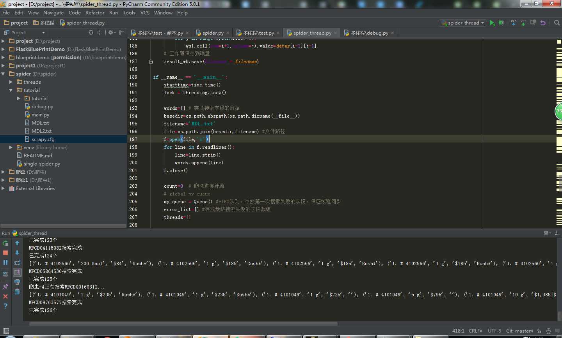Image resolution: width=562 pixels, height=338 pixels.
Task: Toggle scroll to end in console
Action: 17,272
